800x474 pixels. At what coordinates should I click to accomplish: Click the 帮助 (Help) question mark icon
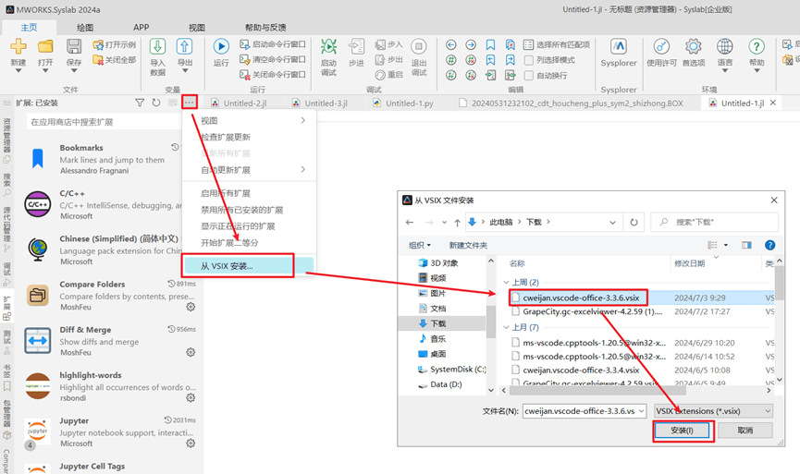click(757, 46)
